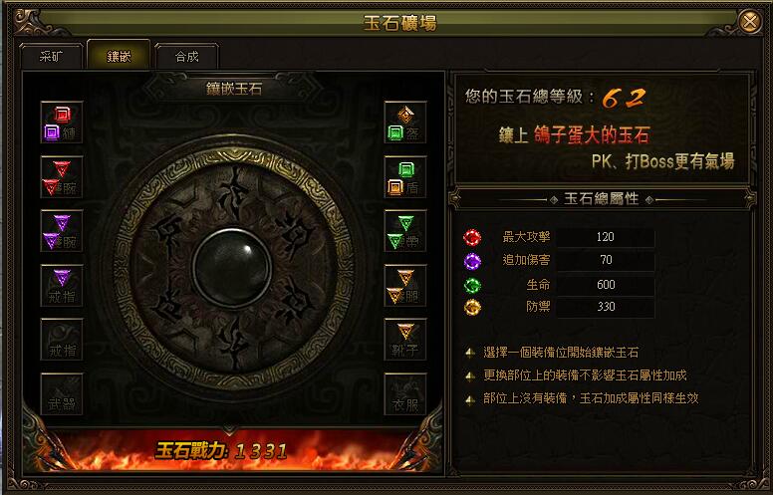This screenshot has width=773, height=495.
Task: Select the bracer slot with two purple gems
Action: click(x=62, y=231)
